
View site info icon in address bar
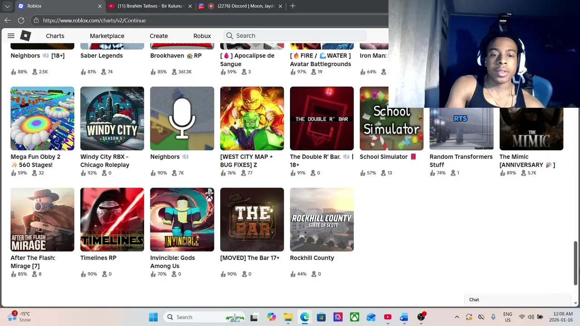[36, 20]
